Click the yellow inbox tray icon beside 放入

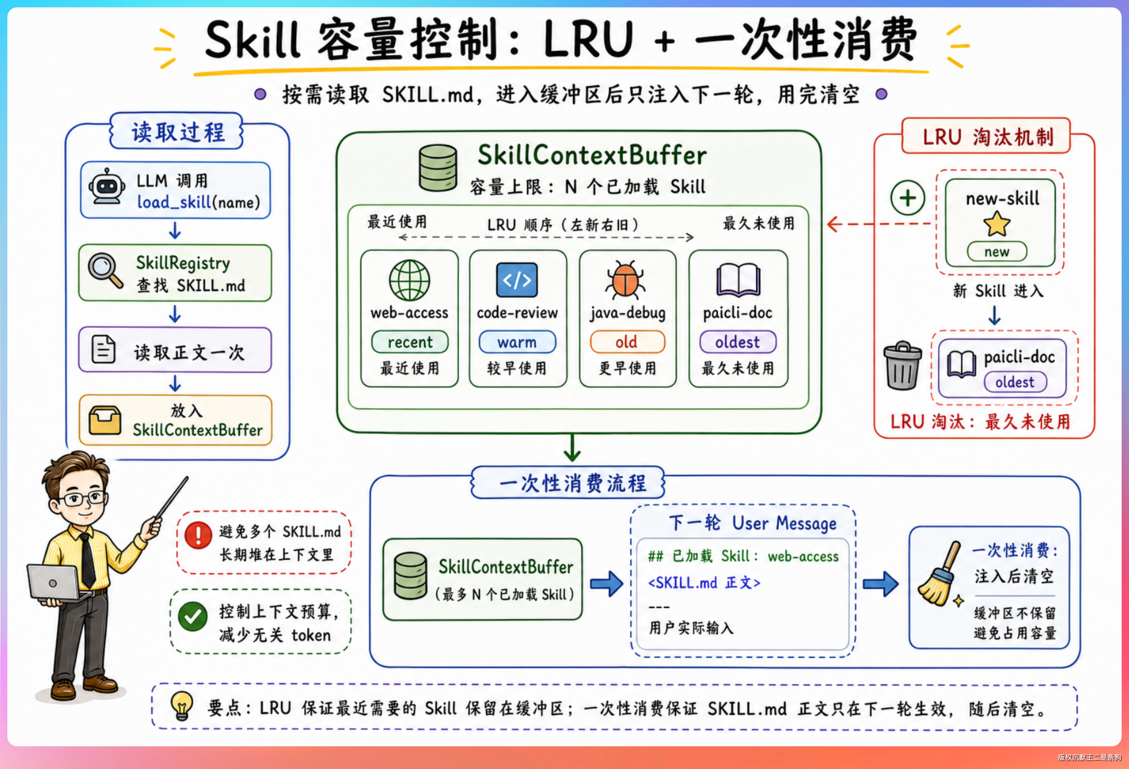104,420
